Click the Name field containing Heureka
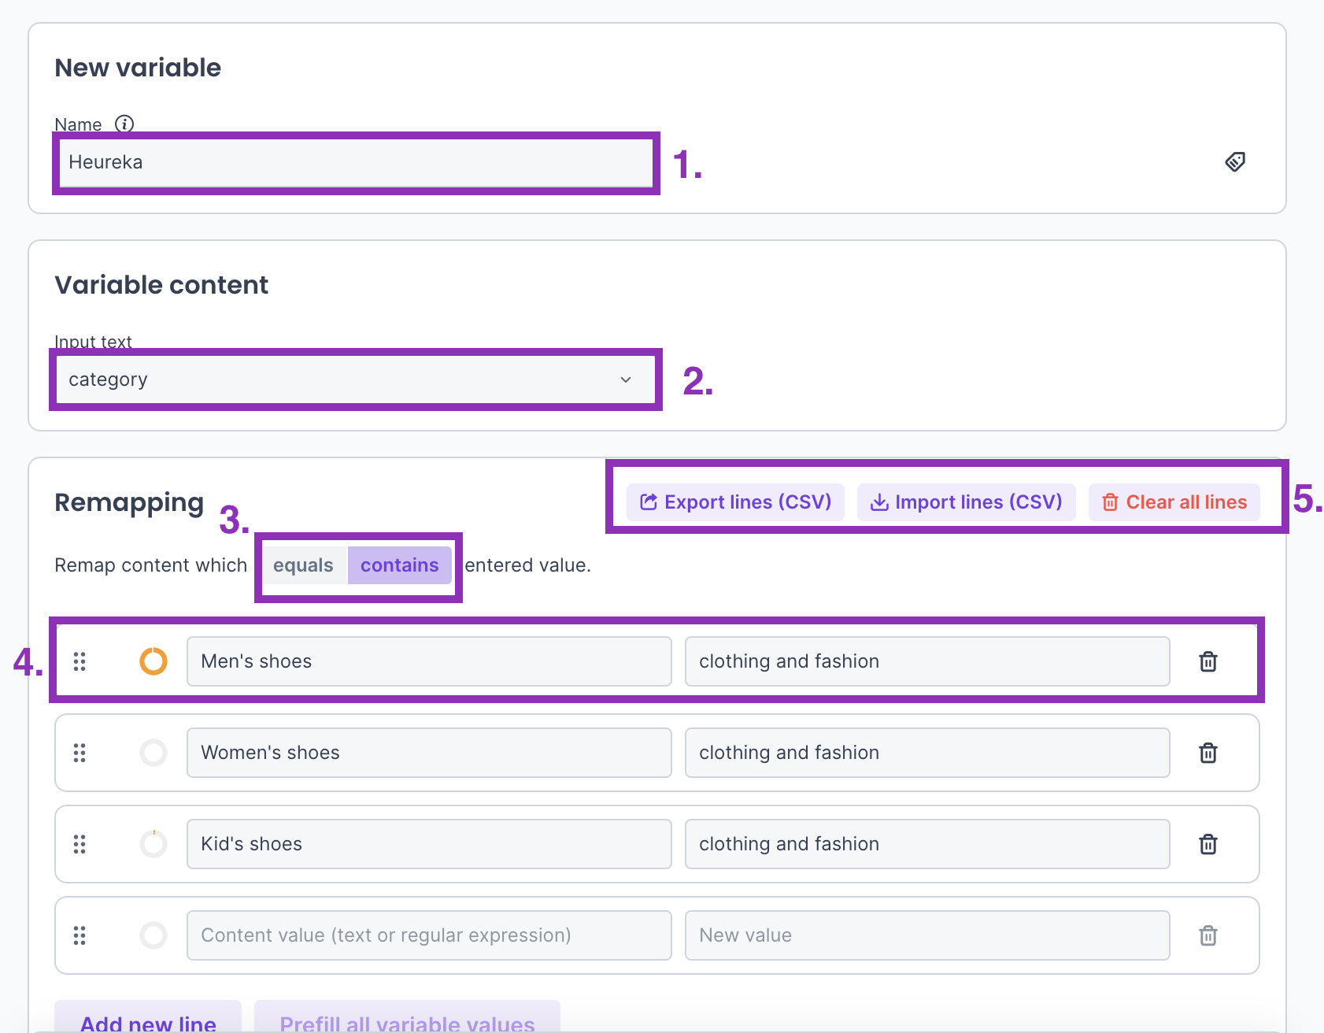The height and width of the screenshot is (1033, 1324). (354, 162)
